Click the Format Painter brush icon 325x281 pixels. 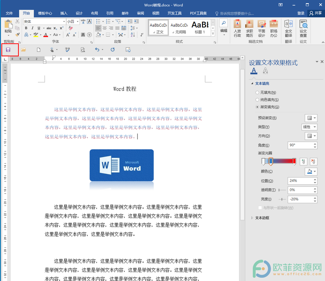click(17, 34)
